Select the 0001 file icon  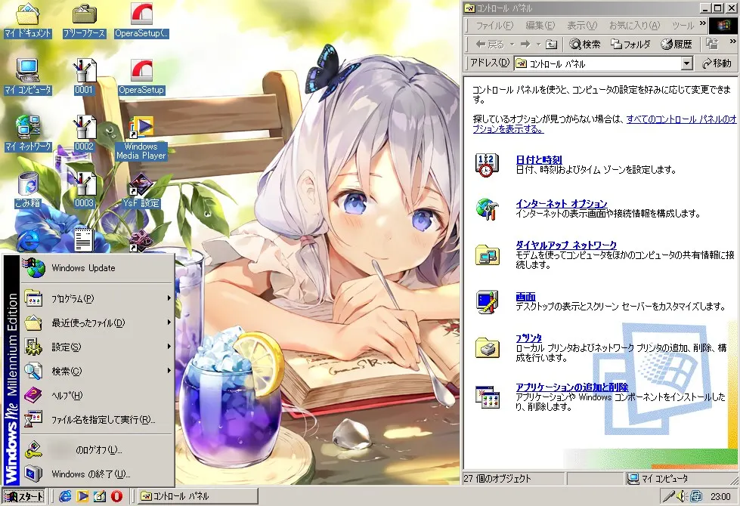click(84, 77)
